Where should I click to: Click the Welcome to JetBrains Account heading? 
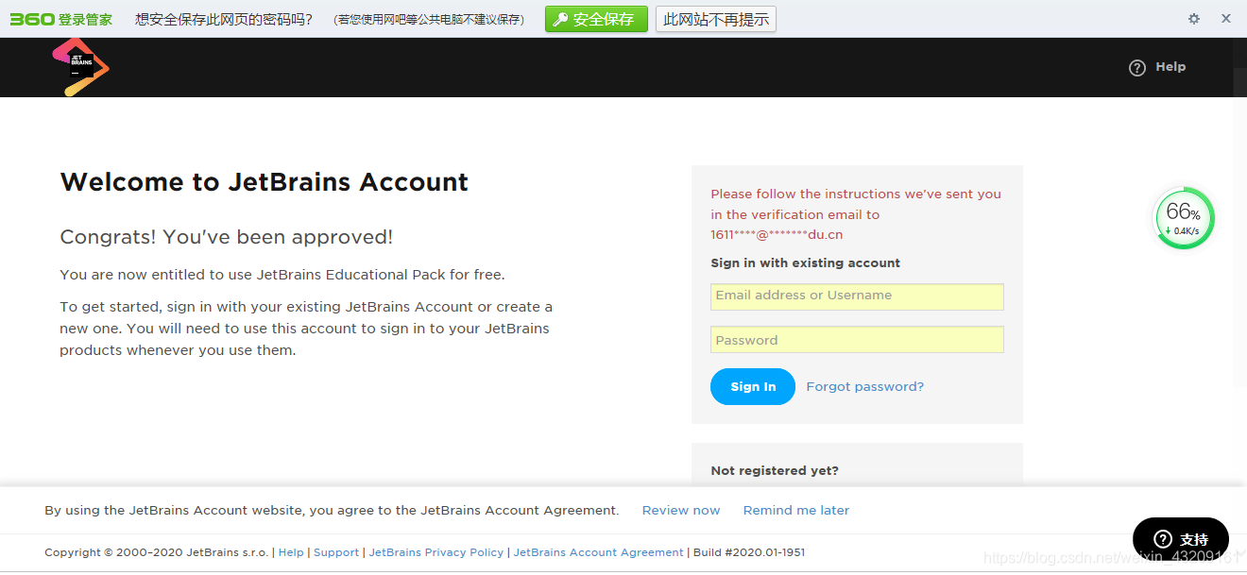265,182
